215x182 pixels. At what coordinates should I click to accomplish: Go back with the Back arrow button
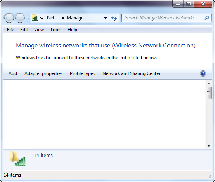point(9,18)
